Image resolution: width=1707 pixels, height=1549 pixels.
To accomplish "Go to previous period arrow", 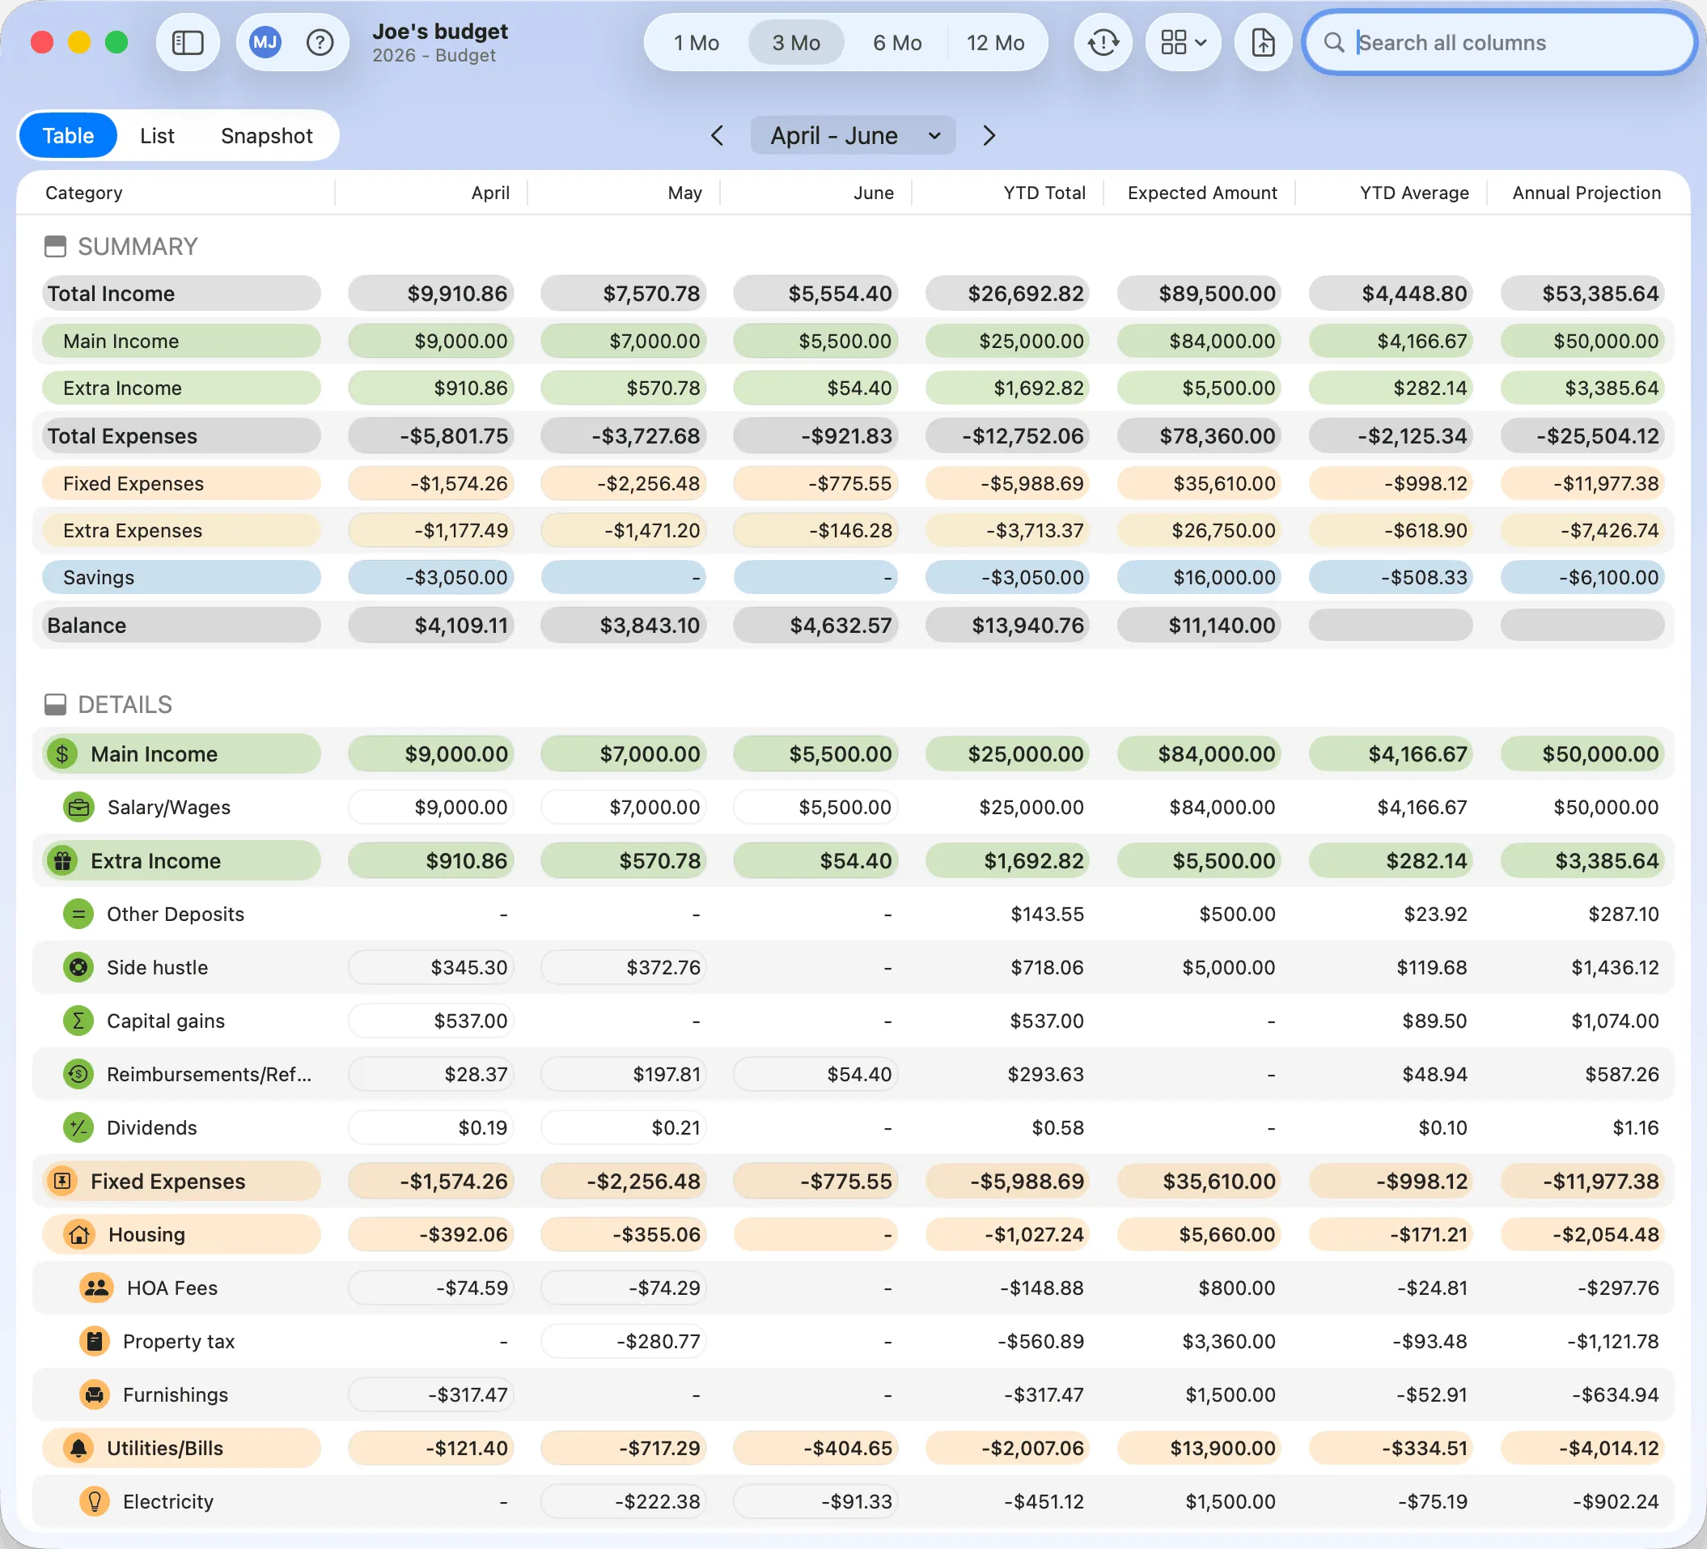I will [x=717, y=135].
